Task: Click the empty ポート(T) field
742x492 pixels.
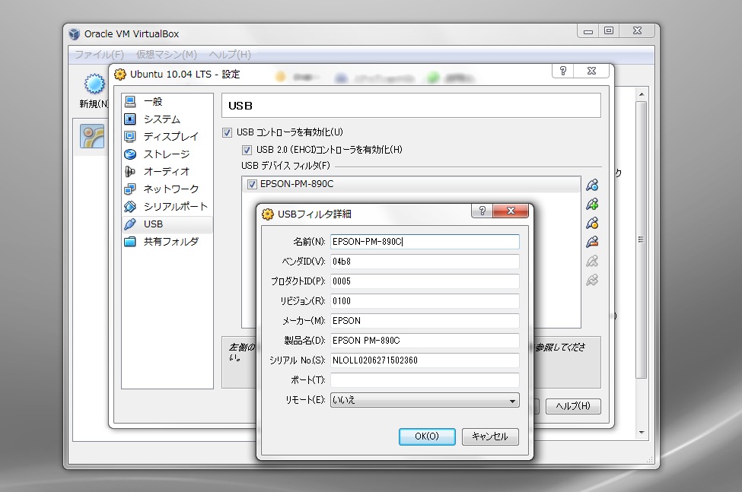Action: pyautogui.click(x=425, y=380)
